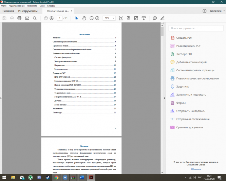Collapse the right tools pane arrow
The height and width of the screenshot is (181, 226).
click(x=165, y=98)
